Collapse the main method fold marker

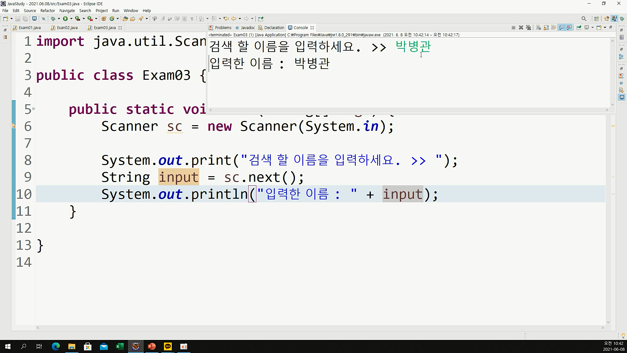(x=33, y=109)
